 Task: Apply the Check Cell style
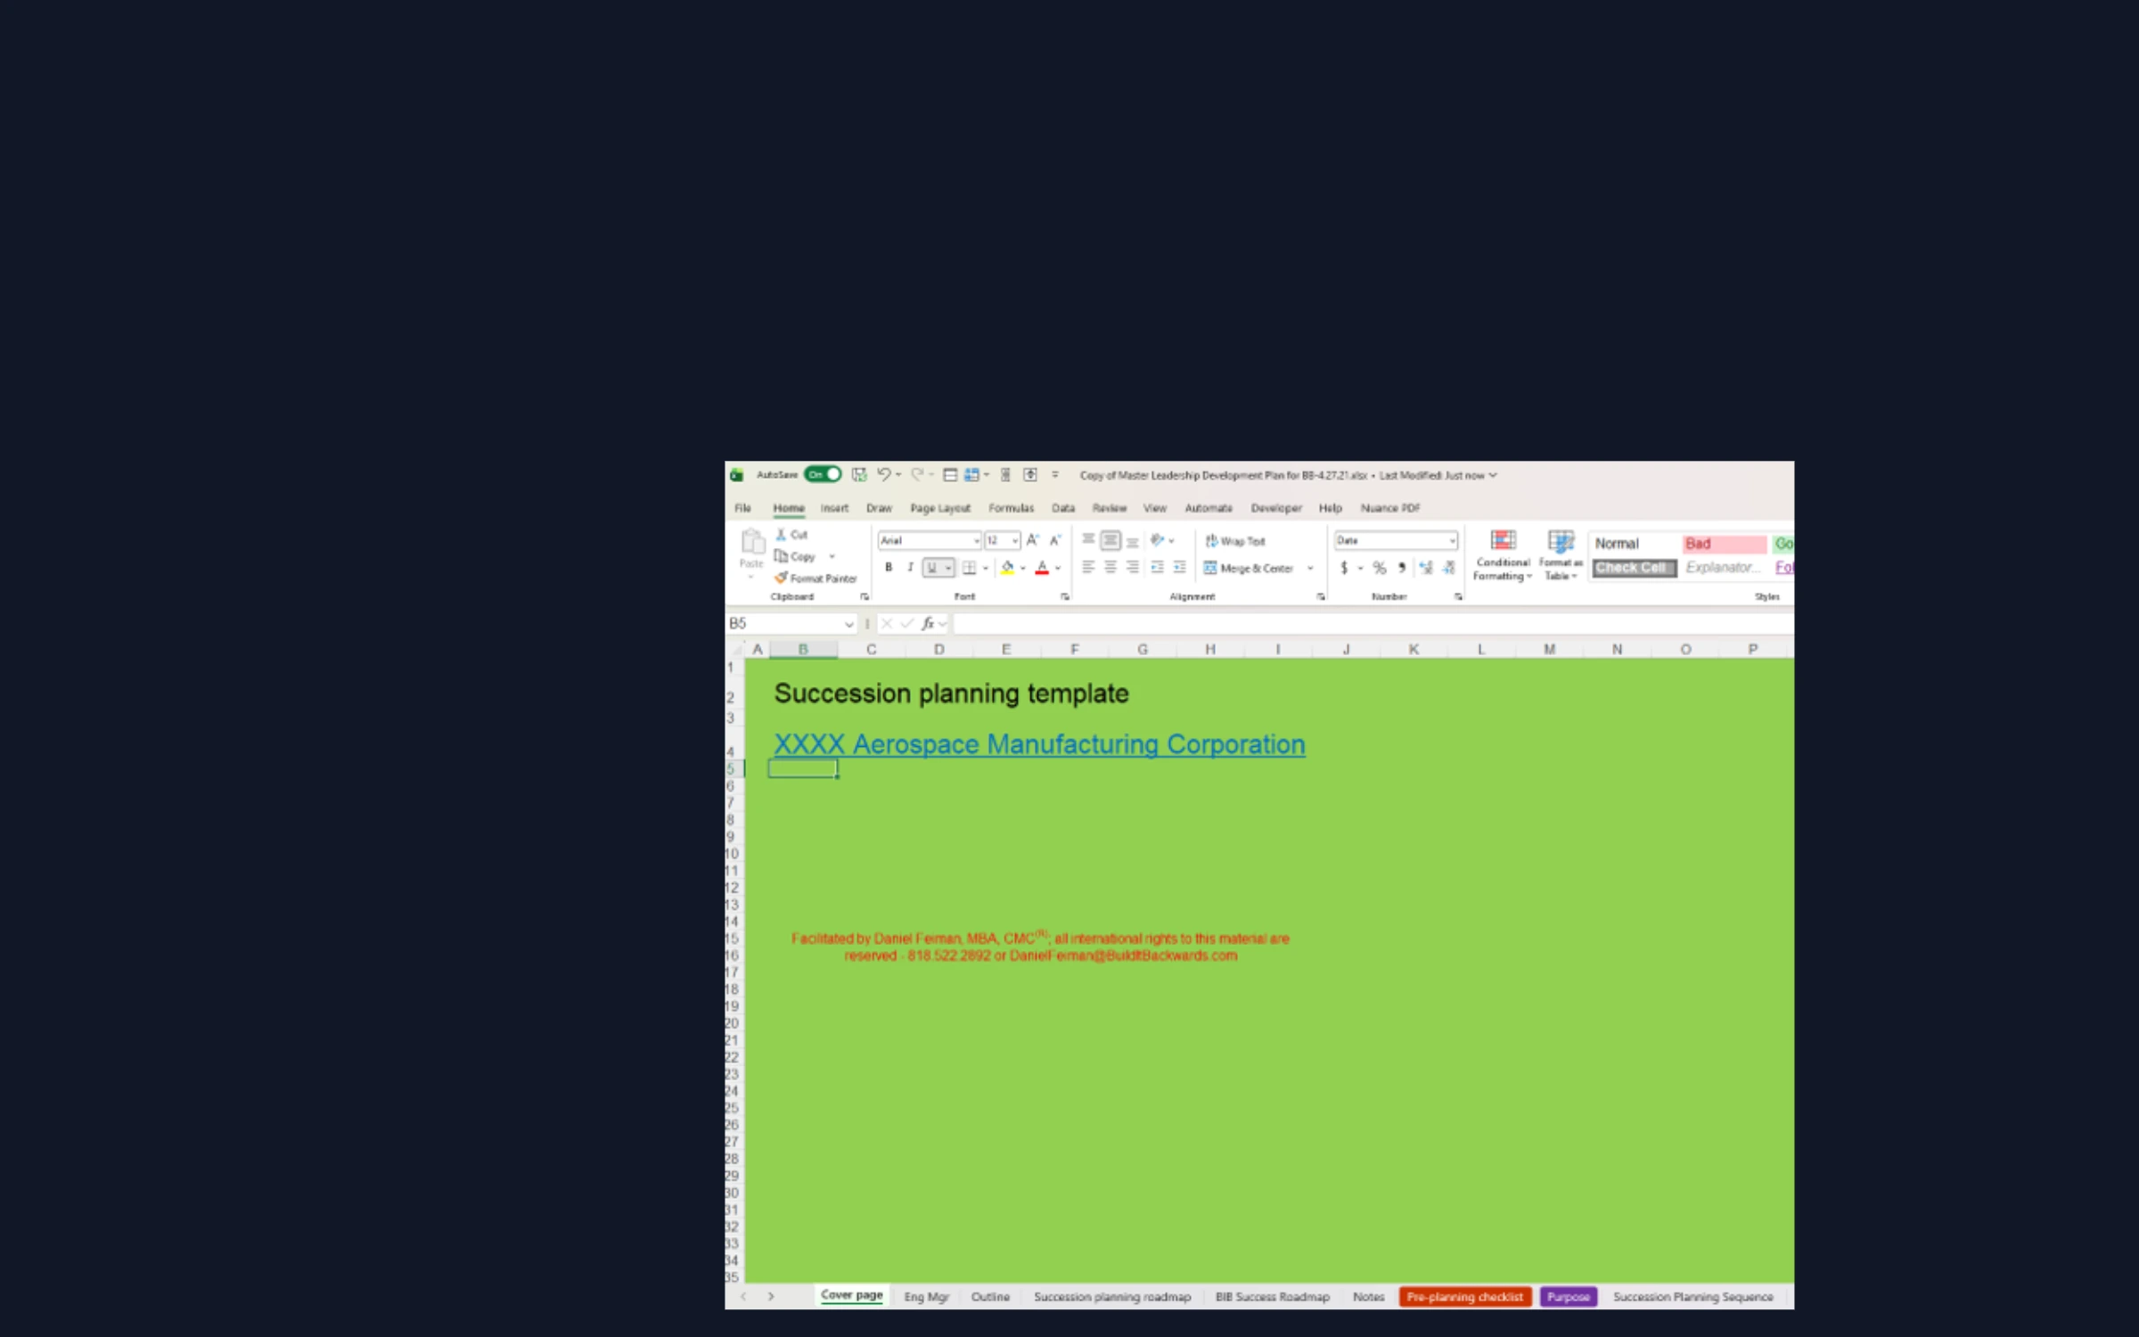pyautogui.click(x=1635, y=568)
